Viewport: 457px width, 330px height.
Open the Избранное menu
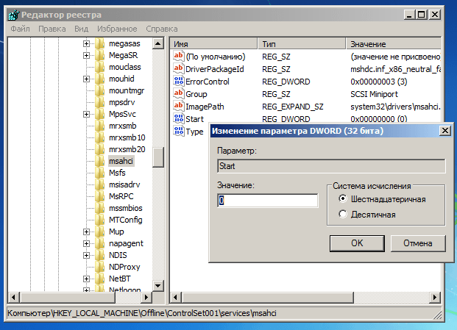tap(116, 29)
